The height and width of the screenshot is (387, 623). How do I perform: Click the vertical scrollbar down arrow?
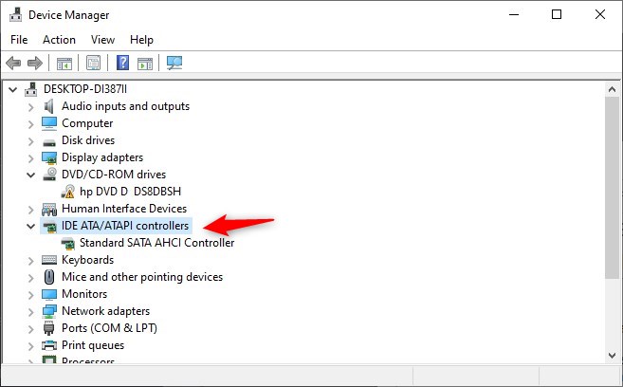click(x=613, y=353)
